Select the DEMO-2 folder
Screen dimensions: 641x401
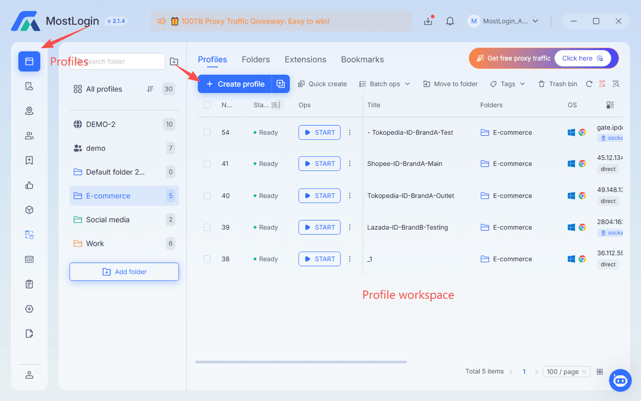(x=124, y=124)
